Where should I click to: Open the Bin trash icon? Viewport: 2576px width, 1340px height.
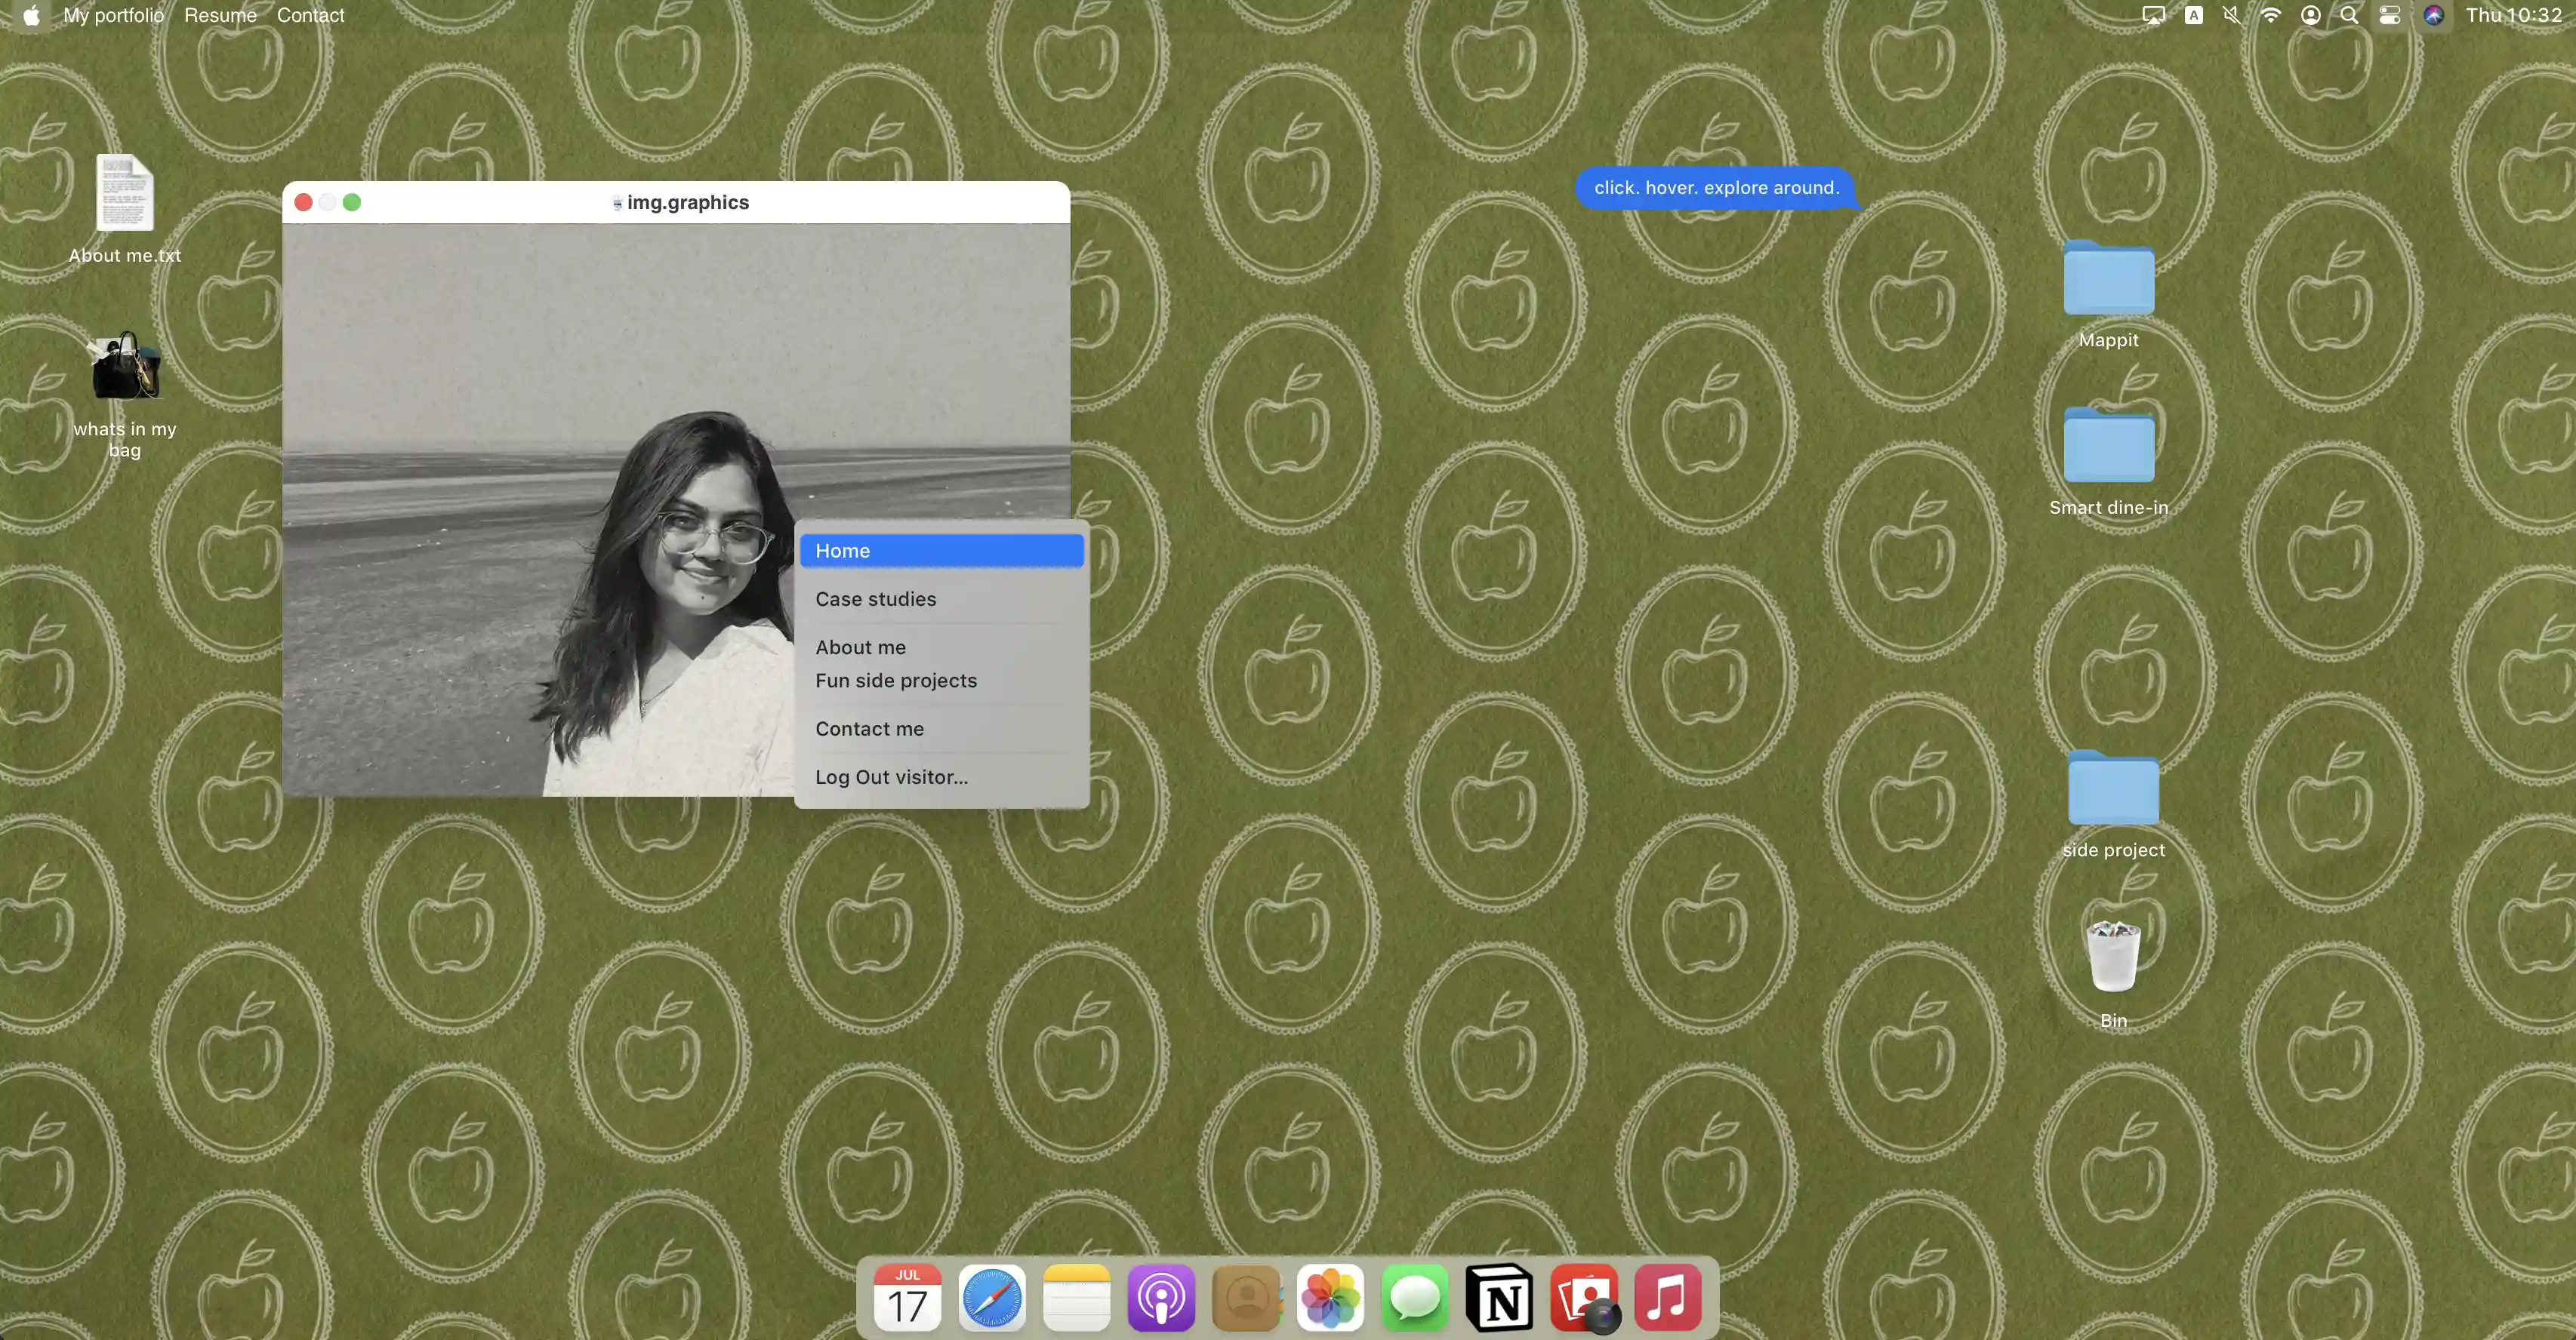(2113, 974)
